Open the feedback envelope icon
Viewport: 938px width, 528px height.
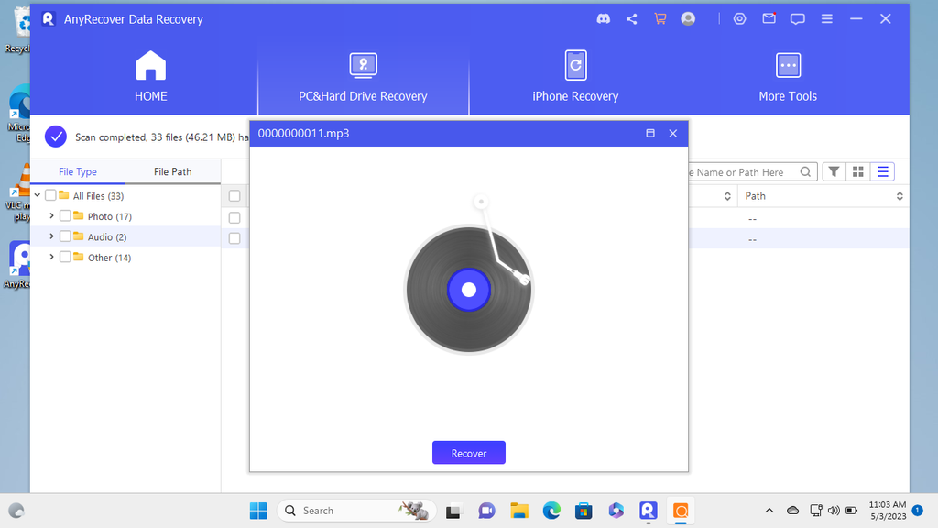(x=769, y=18)
